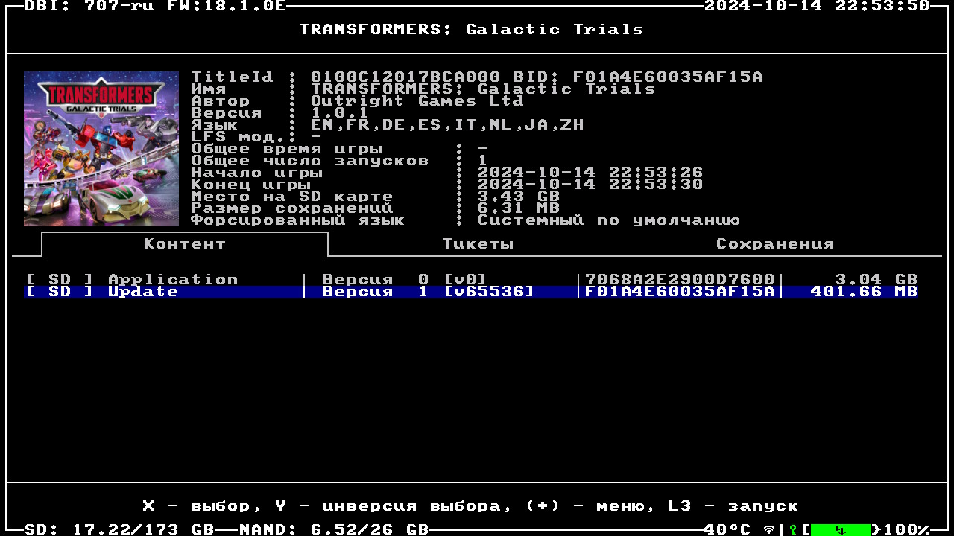The image size is (954, 536).
Task: Open the Сохранения tab
Action: pyautogui.click(x=775, y=244)
